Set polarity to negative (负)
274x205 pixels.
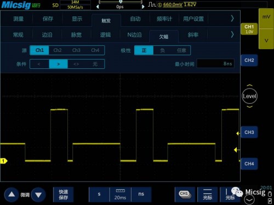click(x=162, y=50)
